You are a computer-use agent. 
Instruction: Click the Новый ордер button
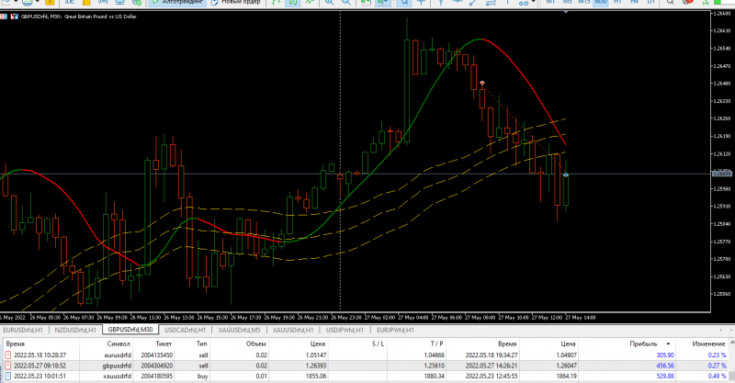tap(236, 3)
